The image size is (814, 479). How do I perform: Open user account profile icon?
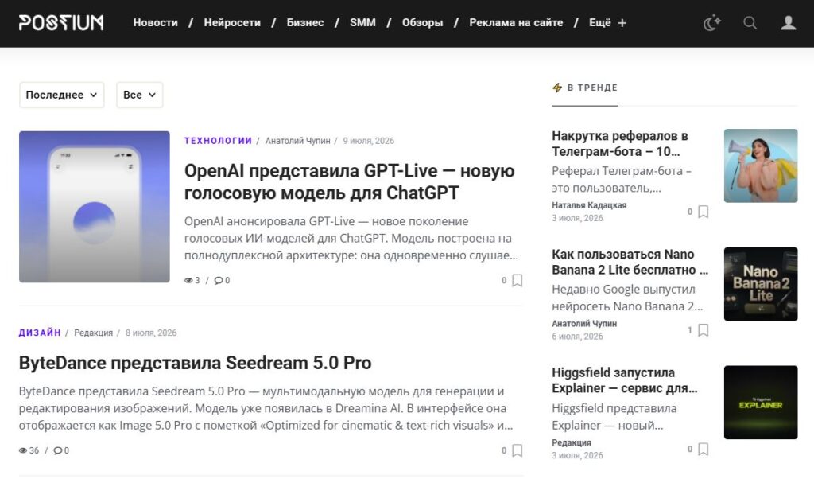pyautogui.click(x=788, y=23)
